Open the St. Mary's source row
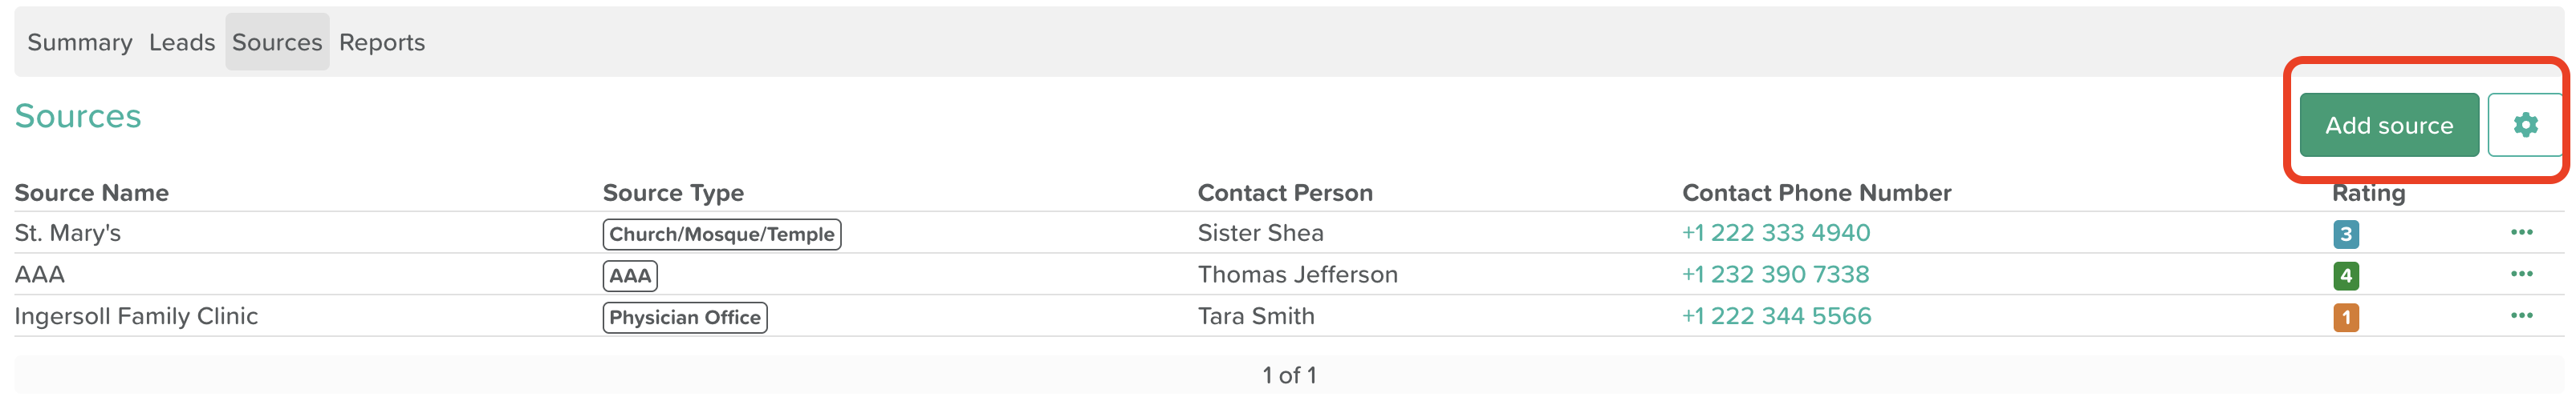Image resolution: width=2576 pixels, height=413 pixels. tap(1289, 232)
